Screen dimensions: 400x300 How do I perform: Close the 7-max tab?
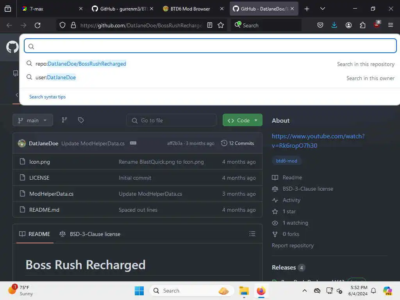(81, 9)
